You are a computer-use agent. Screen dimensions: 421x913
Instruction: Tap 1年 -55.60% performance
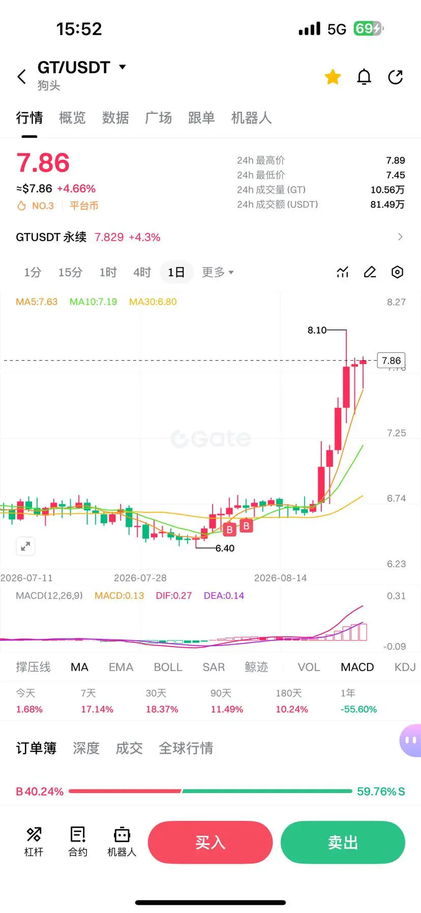pos(358,701)
